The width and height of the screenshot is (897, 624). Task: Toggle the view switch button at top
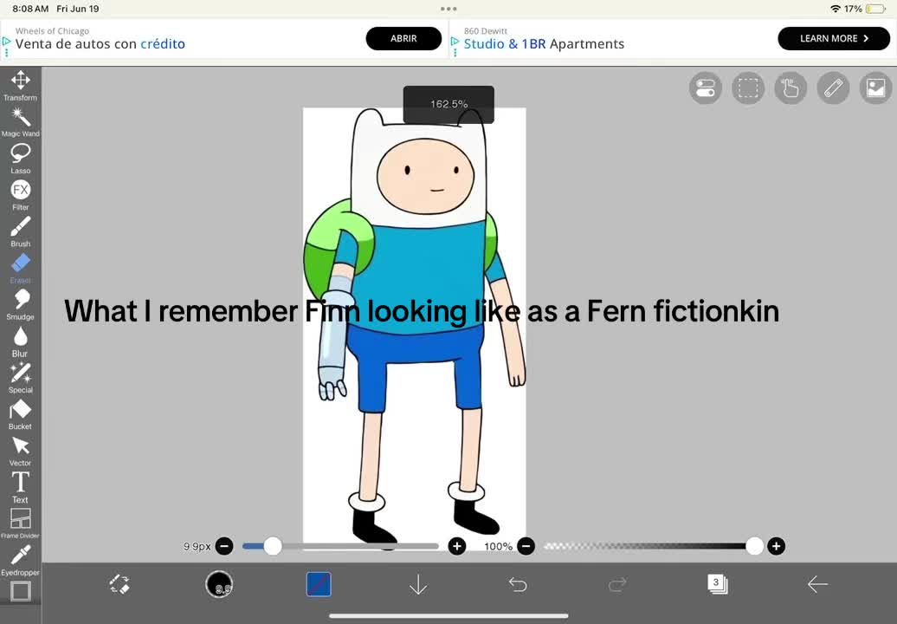(706, 88)
